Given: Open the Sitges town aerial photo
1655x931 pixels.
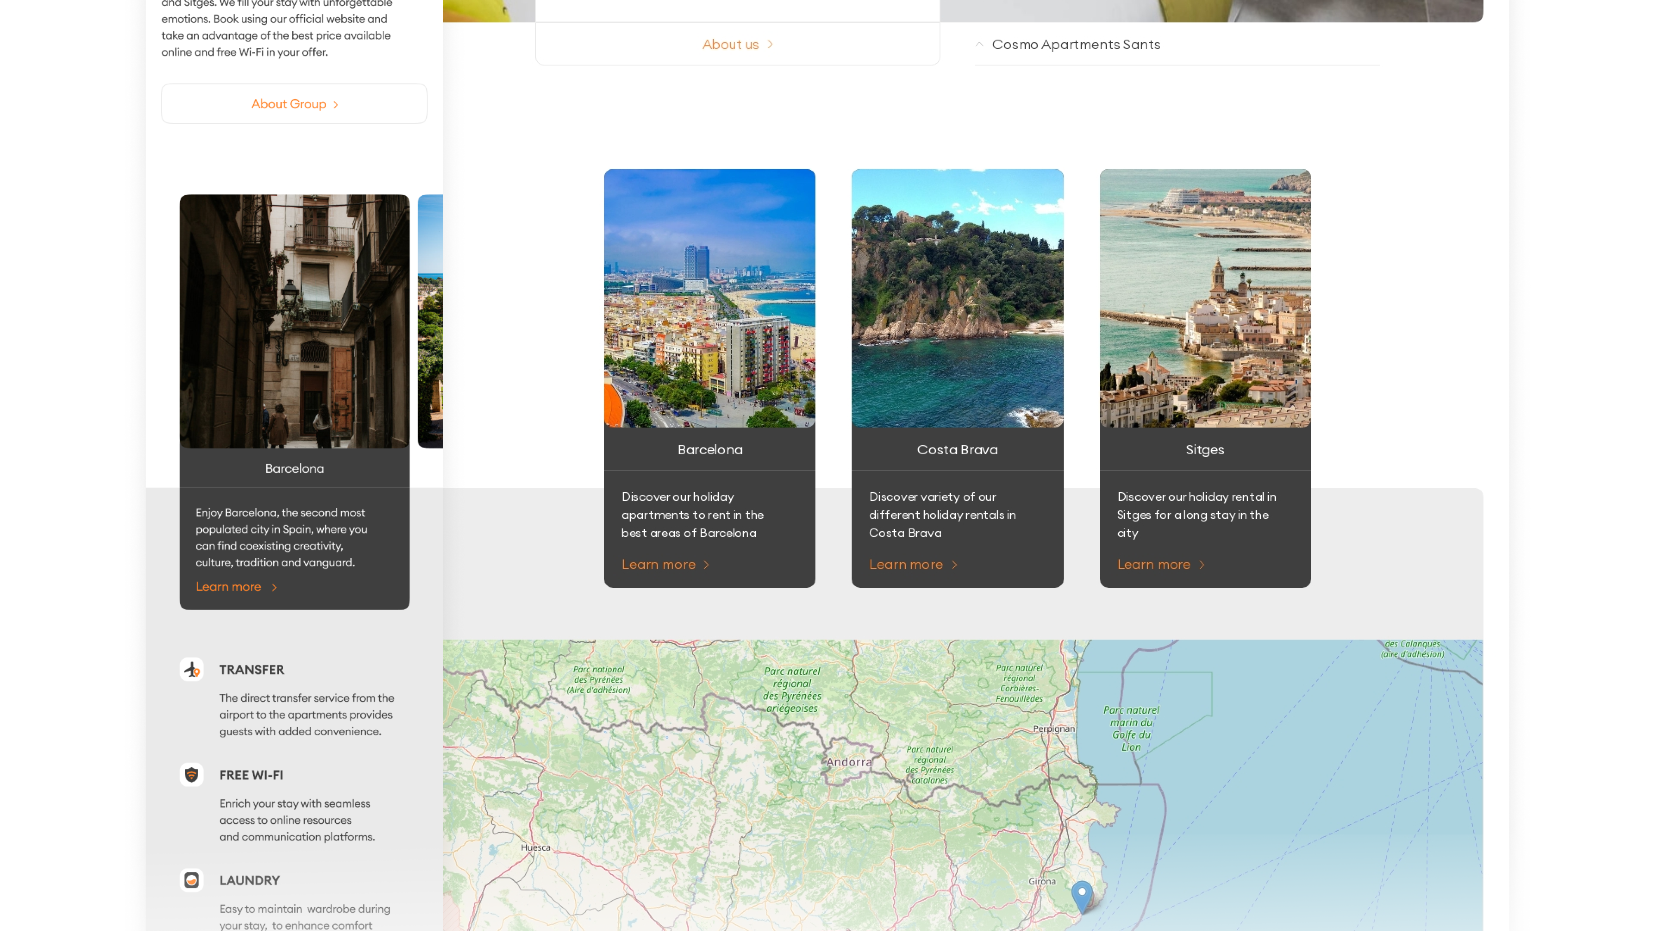Looking at the screenshot, I should click(1205, 298).
